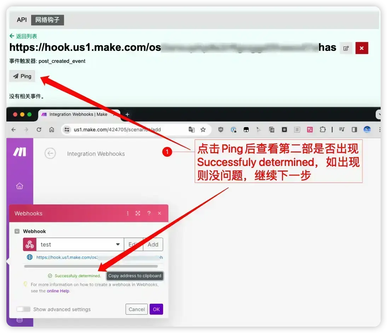Screen dimensions: 387x333
Task: Go to browser home page
Action: 52,130
